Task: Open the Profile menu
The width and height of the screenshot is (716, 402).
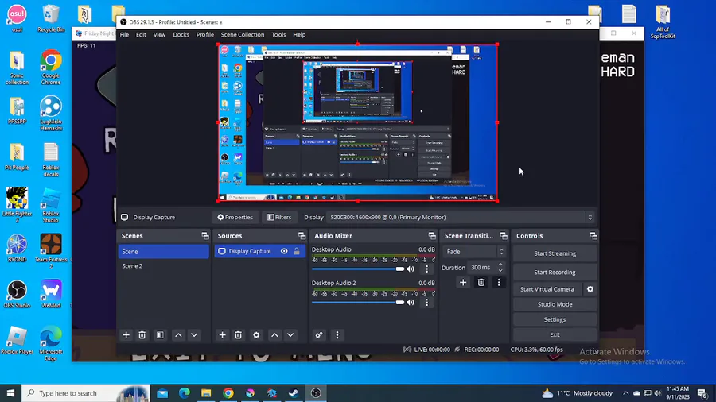Action: [x=205, y=35]
